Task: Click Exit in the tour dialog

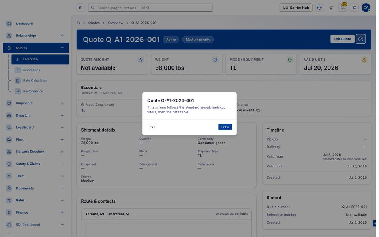Action: [x=152, y=127]
